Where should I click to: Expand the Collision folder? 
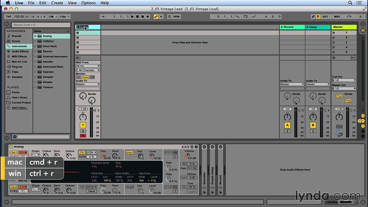point(35,41)
